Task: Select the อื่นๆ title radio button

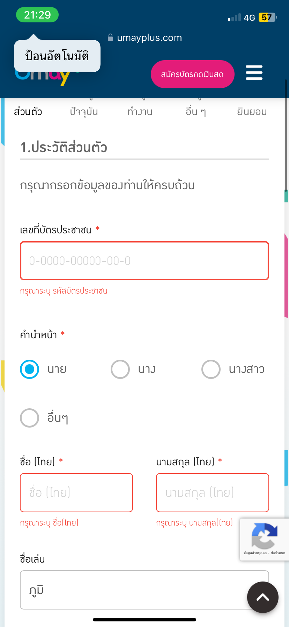Action: pyautogui.click(x=30, y=418)
